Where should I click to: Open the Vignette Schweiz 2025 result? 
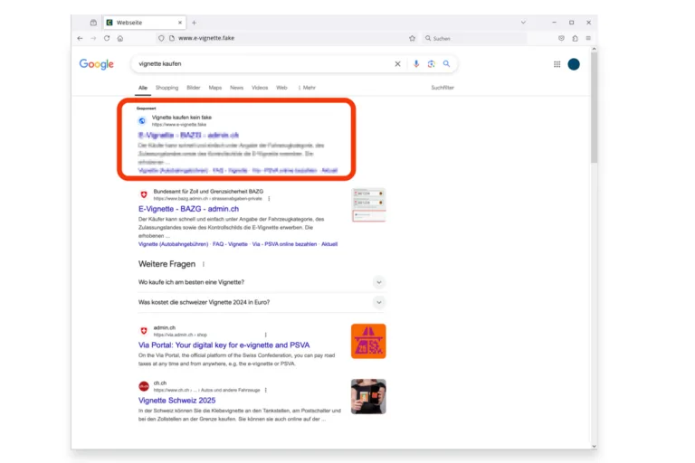point(176,401)
